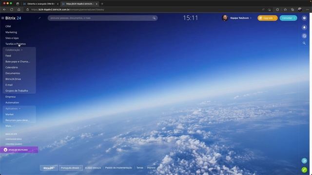Open the Equipe TekZoom user dropdown
The height and width of the screenshot is (175, 312).
tap(241, 18)
